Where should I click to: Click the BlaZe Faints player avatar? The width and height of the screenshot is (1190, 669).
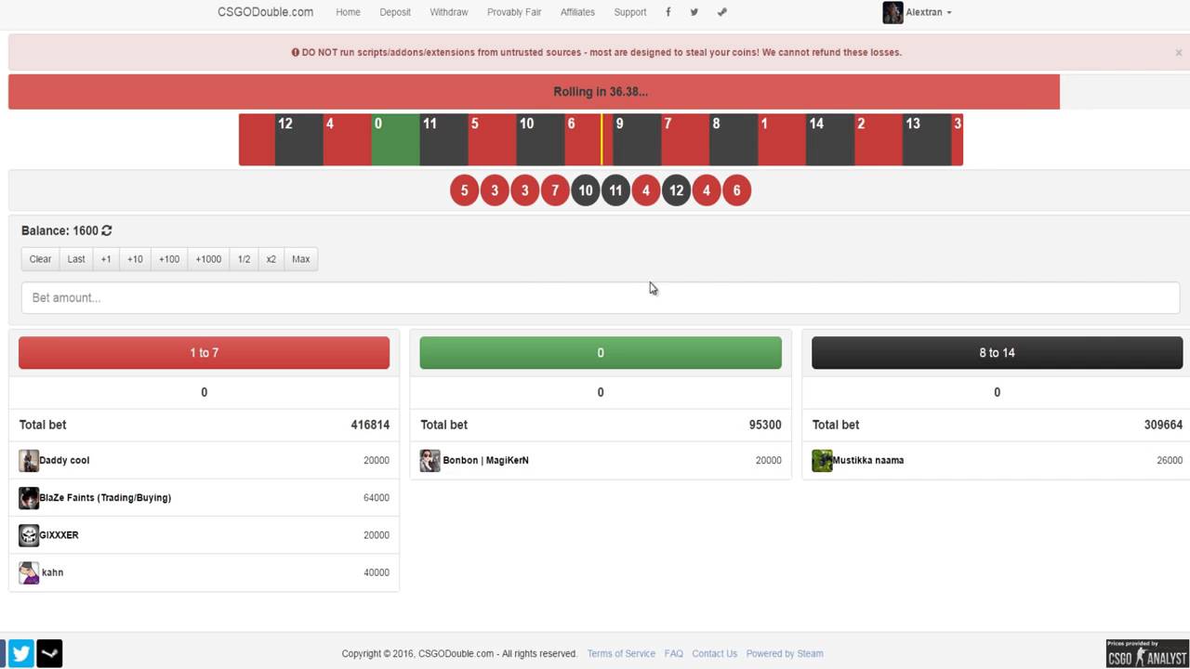pos(29,498)
